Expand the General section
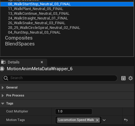 coord(3,88)
